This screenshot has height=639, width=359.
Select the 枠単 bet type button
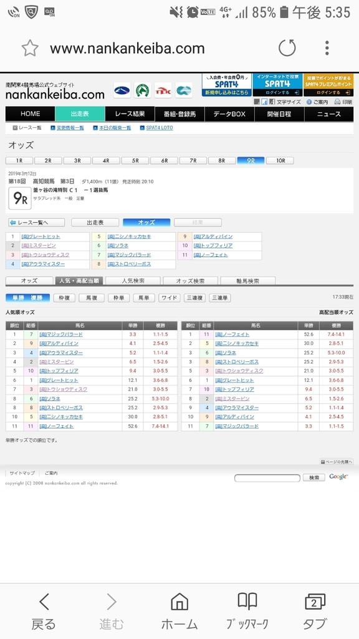[118, 298]
